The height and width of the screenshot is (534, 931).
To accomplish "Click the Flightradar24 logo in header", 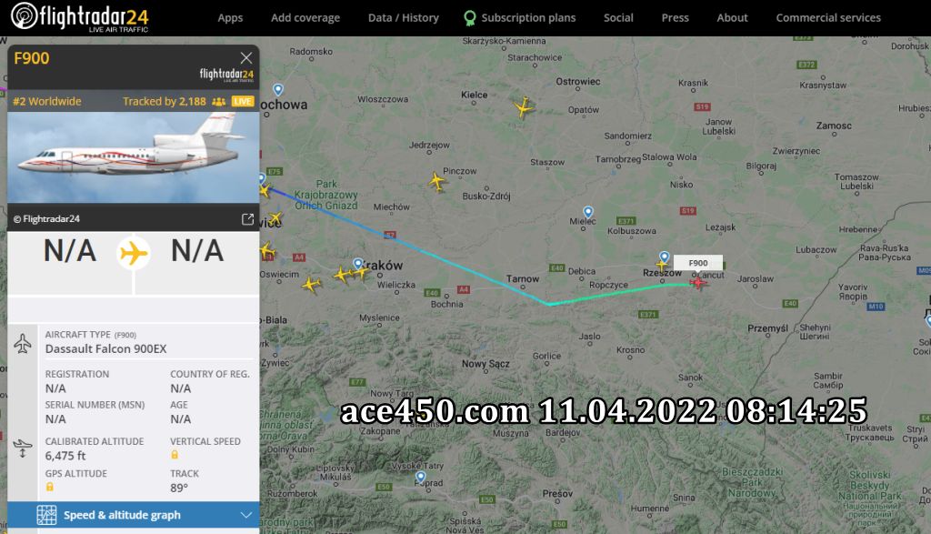I will coord(80,17).
